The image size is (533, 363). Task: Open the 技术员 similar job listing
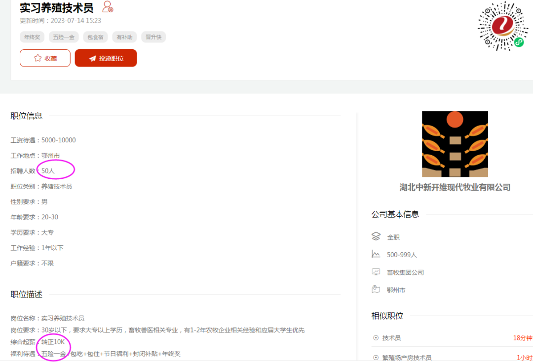point(391,338)
